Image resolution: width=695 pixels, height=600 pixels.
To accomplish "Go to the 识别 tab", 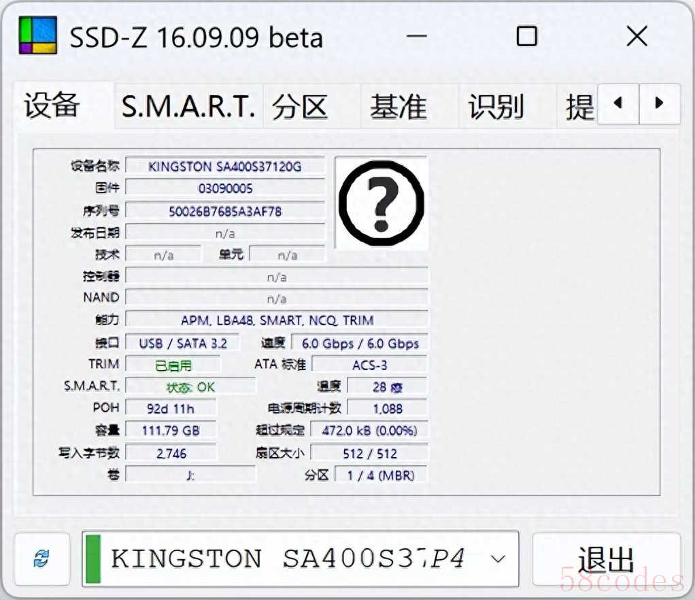I will point(496,107).
